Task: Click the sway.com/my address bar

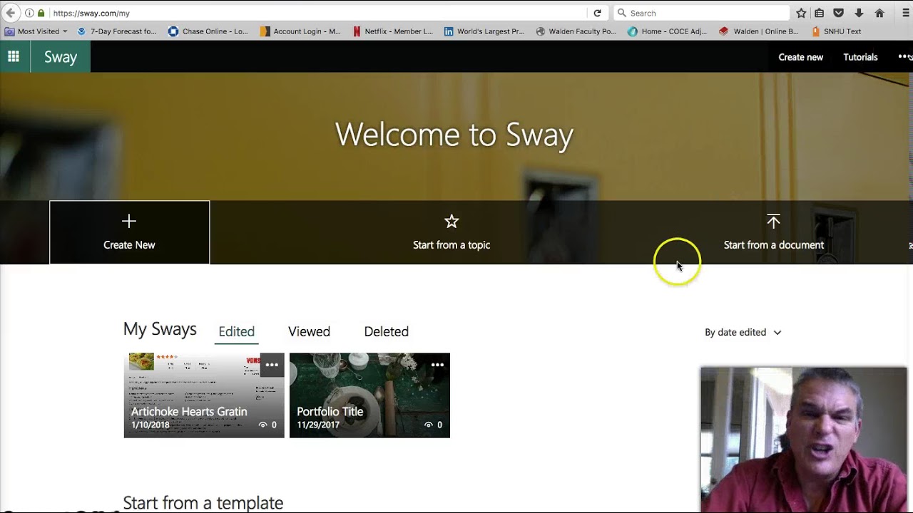Action: [314, 13]
